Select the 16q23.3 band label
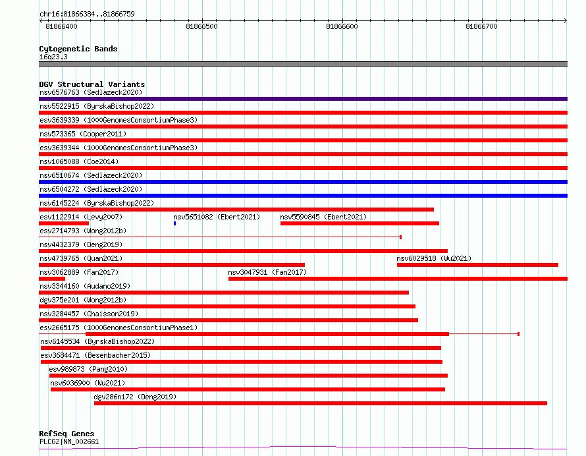 [53, 57]
